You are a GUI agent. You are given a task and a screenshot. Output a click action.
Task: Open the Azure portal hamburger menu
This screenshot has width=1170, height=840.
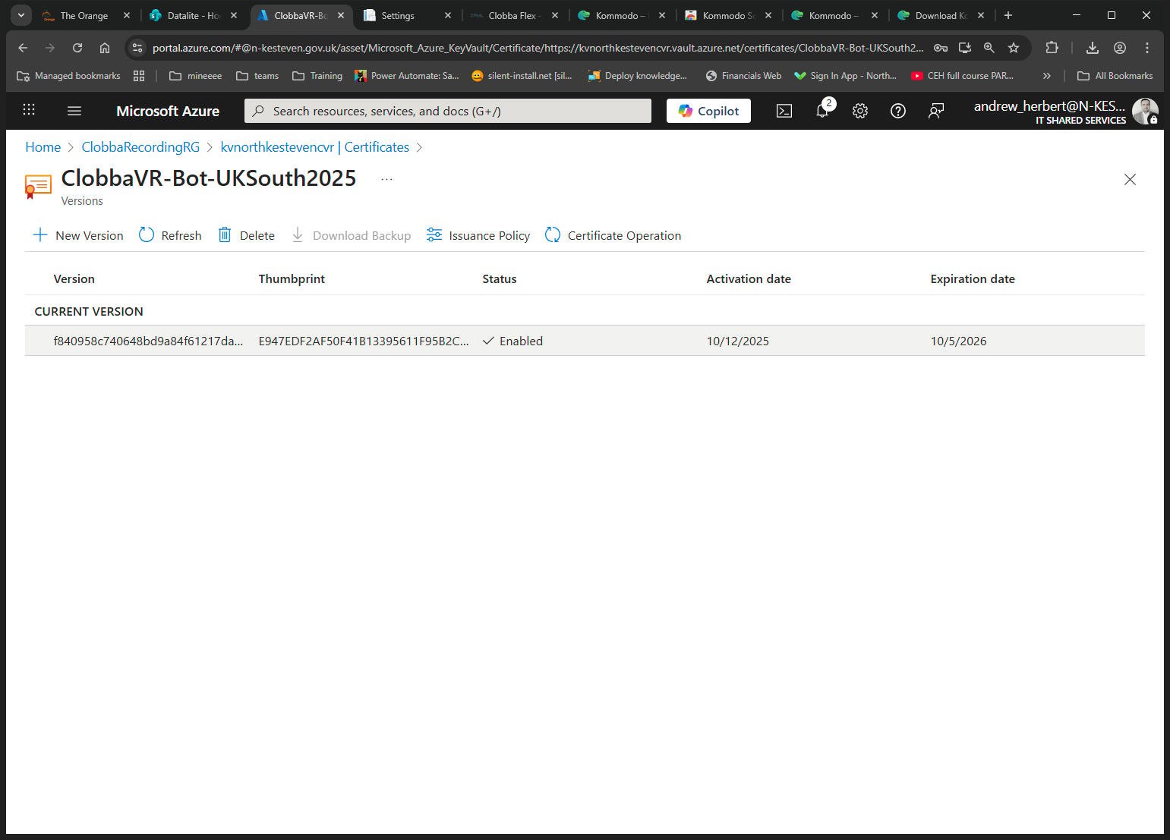tap(74, 111)
